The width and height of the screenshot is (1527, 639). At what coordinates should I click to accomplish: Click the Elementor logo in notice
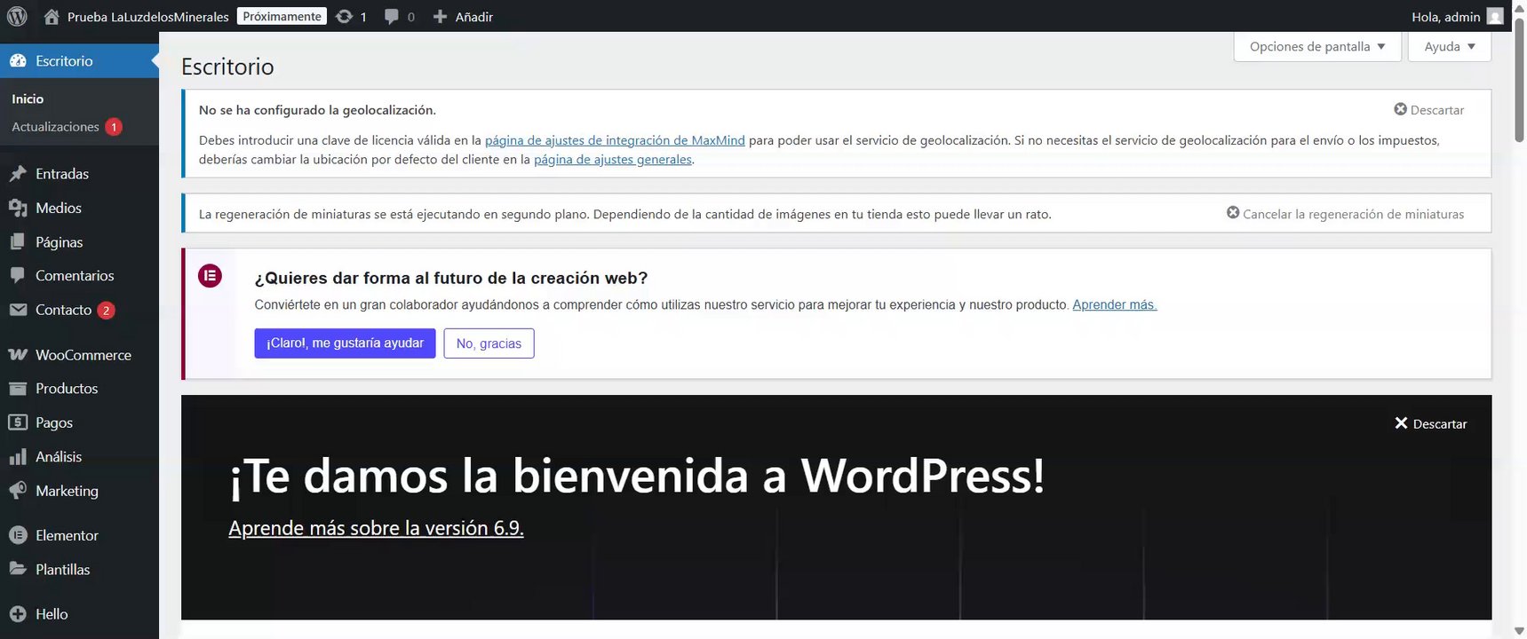(x=210, y=275)
